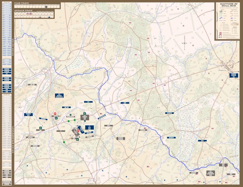The width and height of the screenshot is (243, 187).
Task: Click the red no-entry marker between the tilted stacks
Action: point(78,131)
